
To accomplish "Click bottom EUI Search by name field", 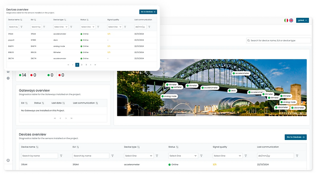I will (x=91, y=156).
